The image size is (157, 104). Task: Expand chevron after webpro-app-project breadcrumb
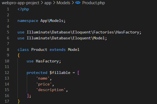click(x=42, y=3)
